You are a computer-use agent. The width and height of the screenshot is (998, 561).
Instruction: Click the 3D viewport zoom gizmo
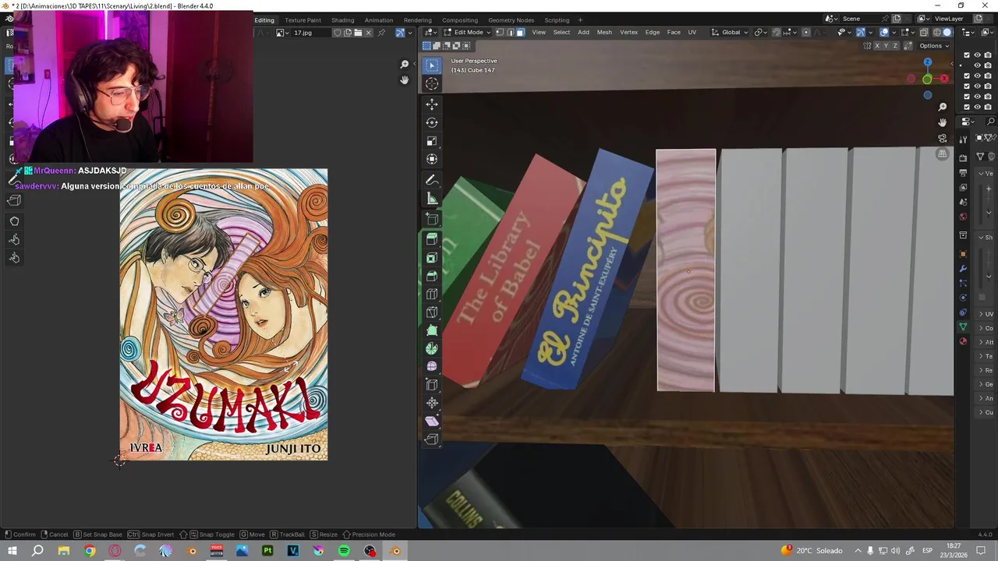point(942,107)
